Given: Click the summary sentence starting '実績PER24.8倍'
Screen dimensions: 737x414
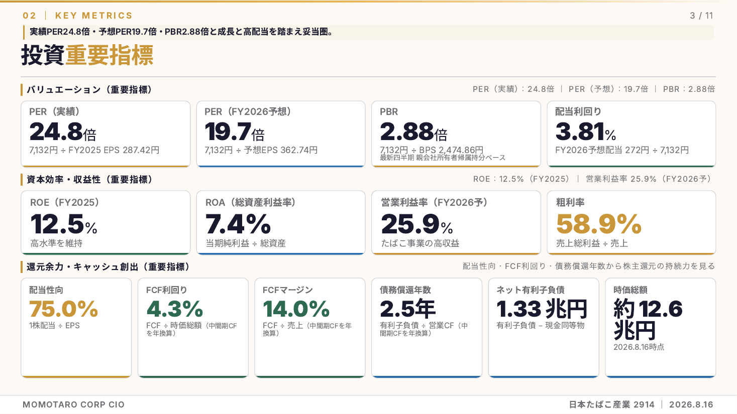Looking at the screenshot, I should [181, 32].
